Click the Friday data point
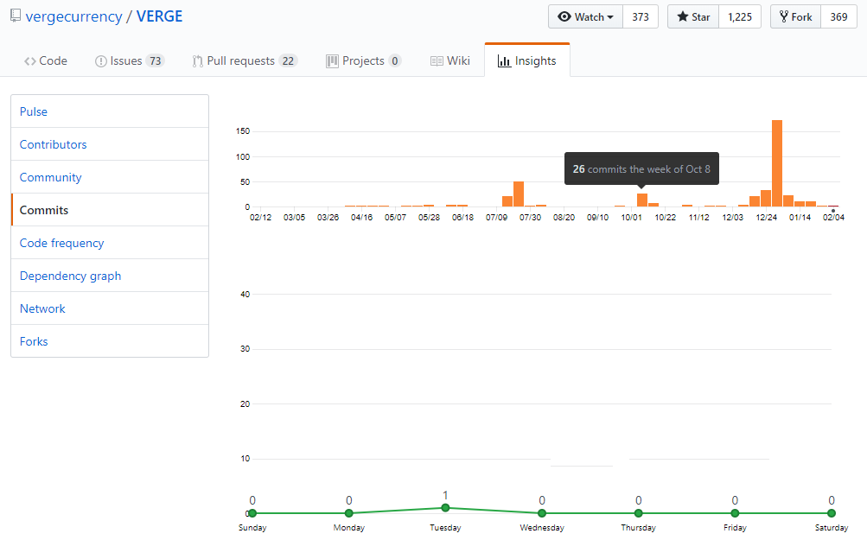The width and height of the screenshot is (867, 559). [x=735, y=513]
